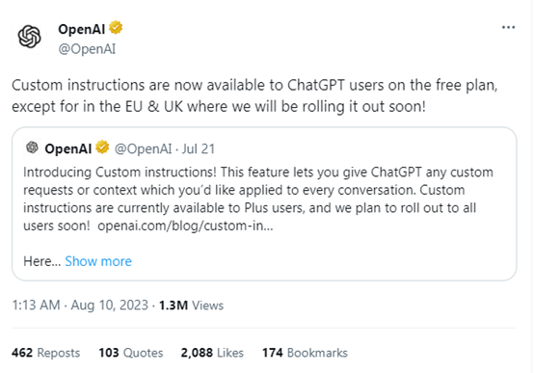
Task: Open the 462 Reposts list
Action: pyautogui.click(x=45, y=353)
